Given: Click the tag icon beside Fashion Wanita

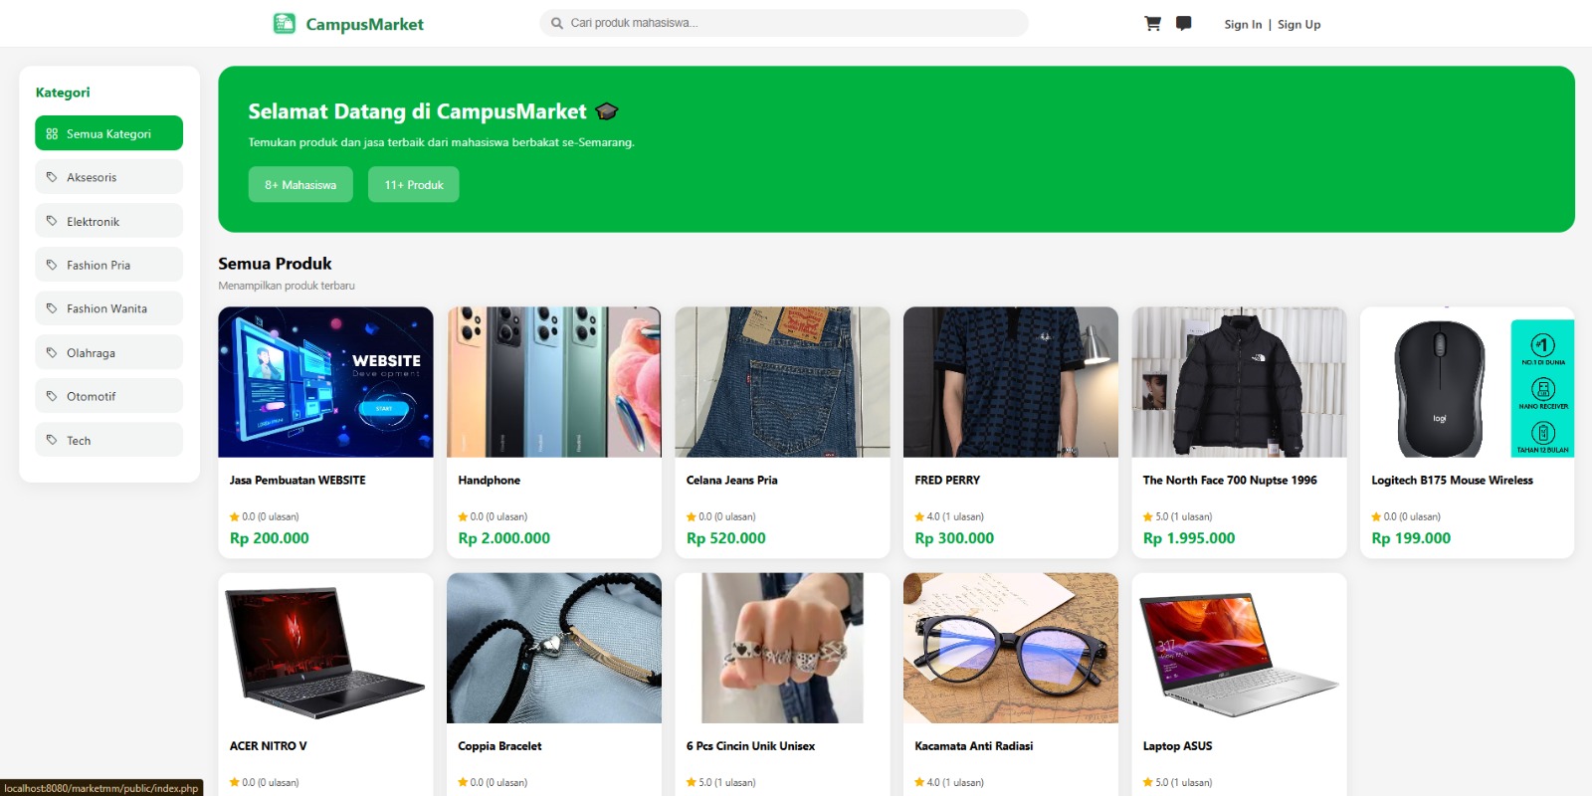Looking at the screenshot, I should (52, 308).
